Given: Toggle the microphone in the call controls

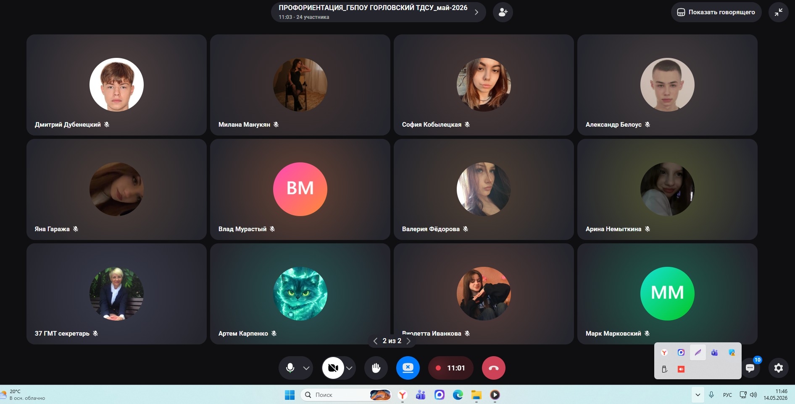Looking at the screenshot, I should (x=290, y=368).
